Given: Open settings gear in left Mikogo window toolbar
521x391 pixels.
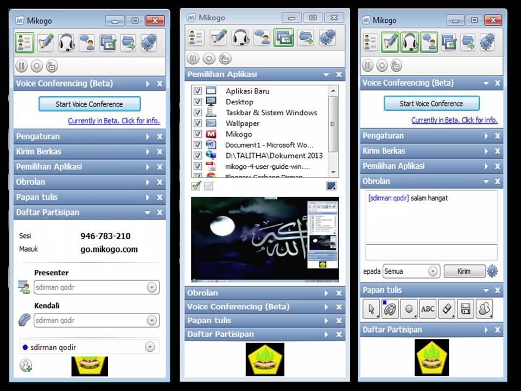Looking at the screenshot, I should click(x=149, y=42).
